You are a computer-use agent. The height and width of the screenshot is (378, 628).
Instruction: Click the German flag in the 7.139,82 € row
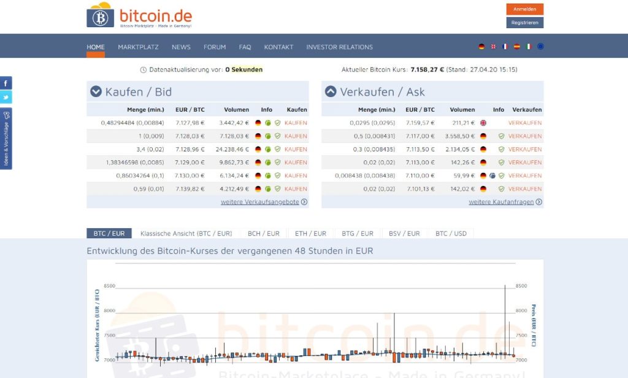coord(258,189)
